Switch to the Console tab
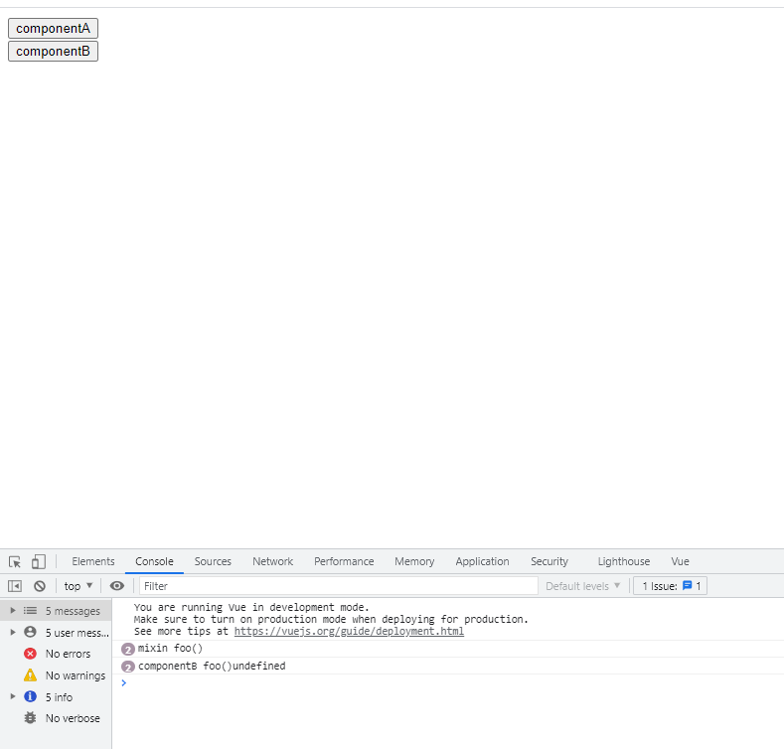784x749 pixels. coord(154,561)
